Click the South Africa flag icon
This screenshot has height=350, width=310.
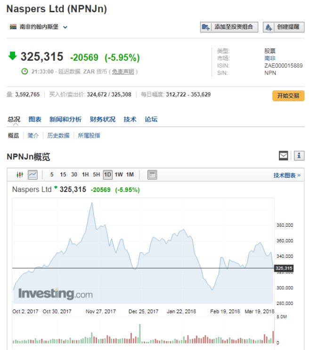(13, 27)
